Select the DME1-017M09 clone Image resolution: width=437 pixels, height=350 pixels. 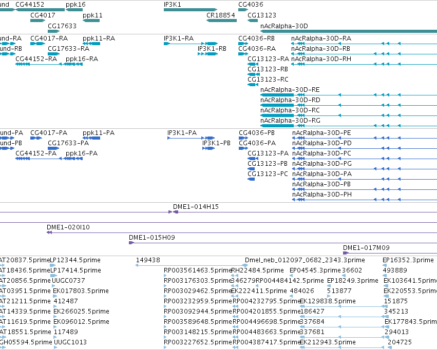point(390,253)
